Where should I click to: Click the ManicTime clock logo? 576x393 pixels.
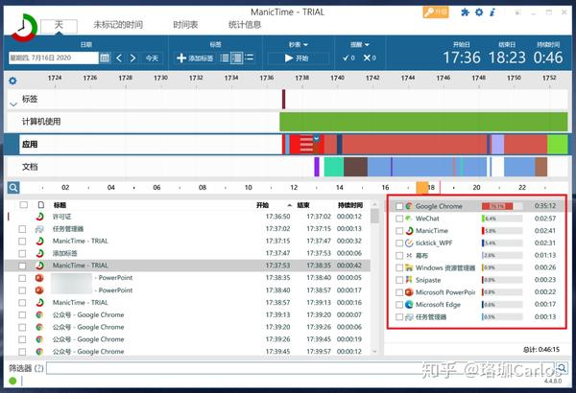pos(24,28)
